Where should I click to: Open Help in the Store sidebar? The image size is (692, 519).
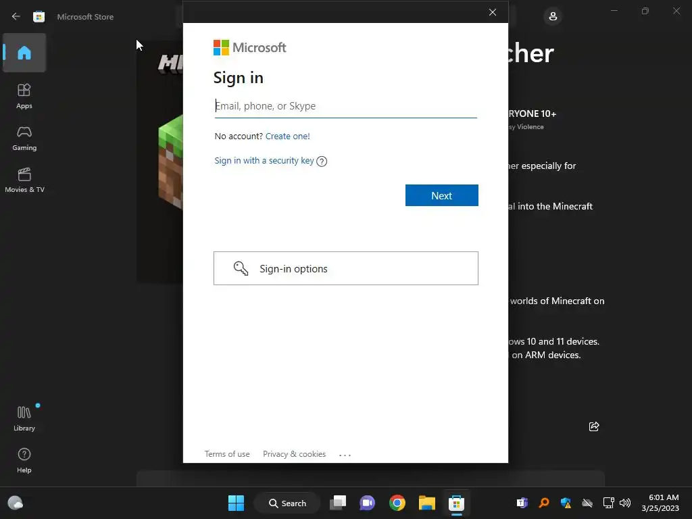24,460
